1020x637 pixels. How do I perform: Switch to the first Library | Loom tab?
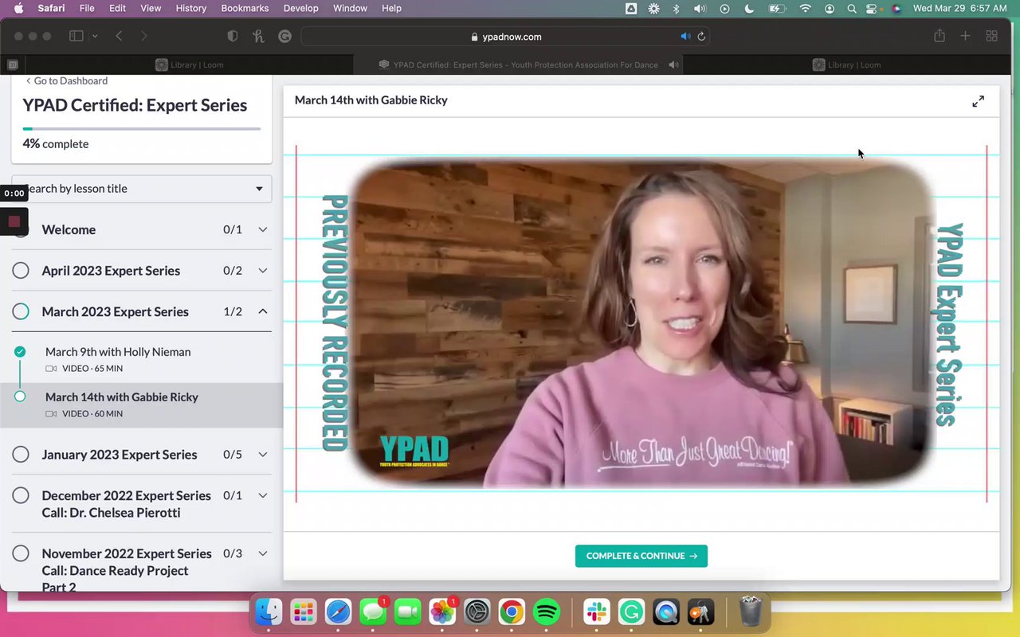pyautogui.click(x=190, y=64)
